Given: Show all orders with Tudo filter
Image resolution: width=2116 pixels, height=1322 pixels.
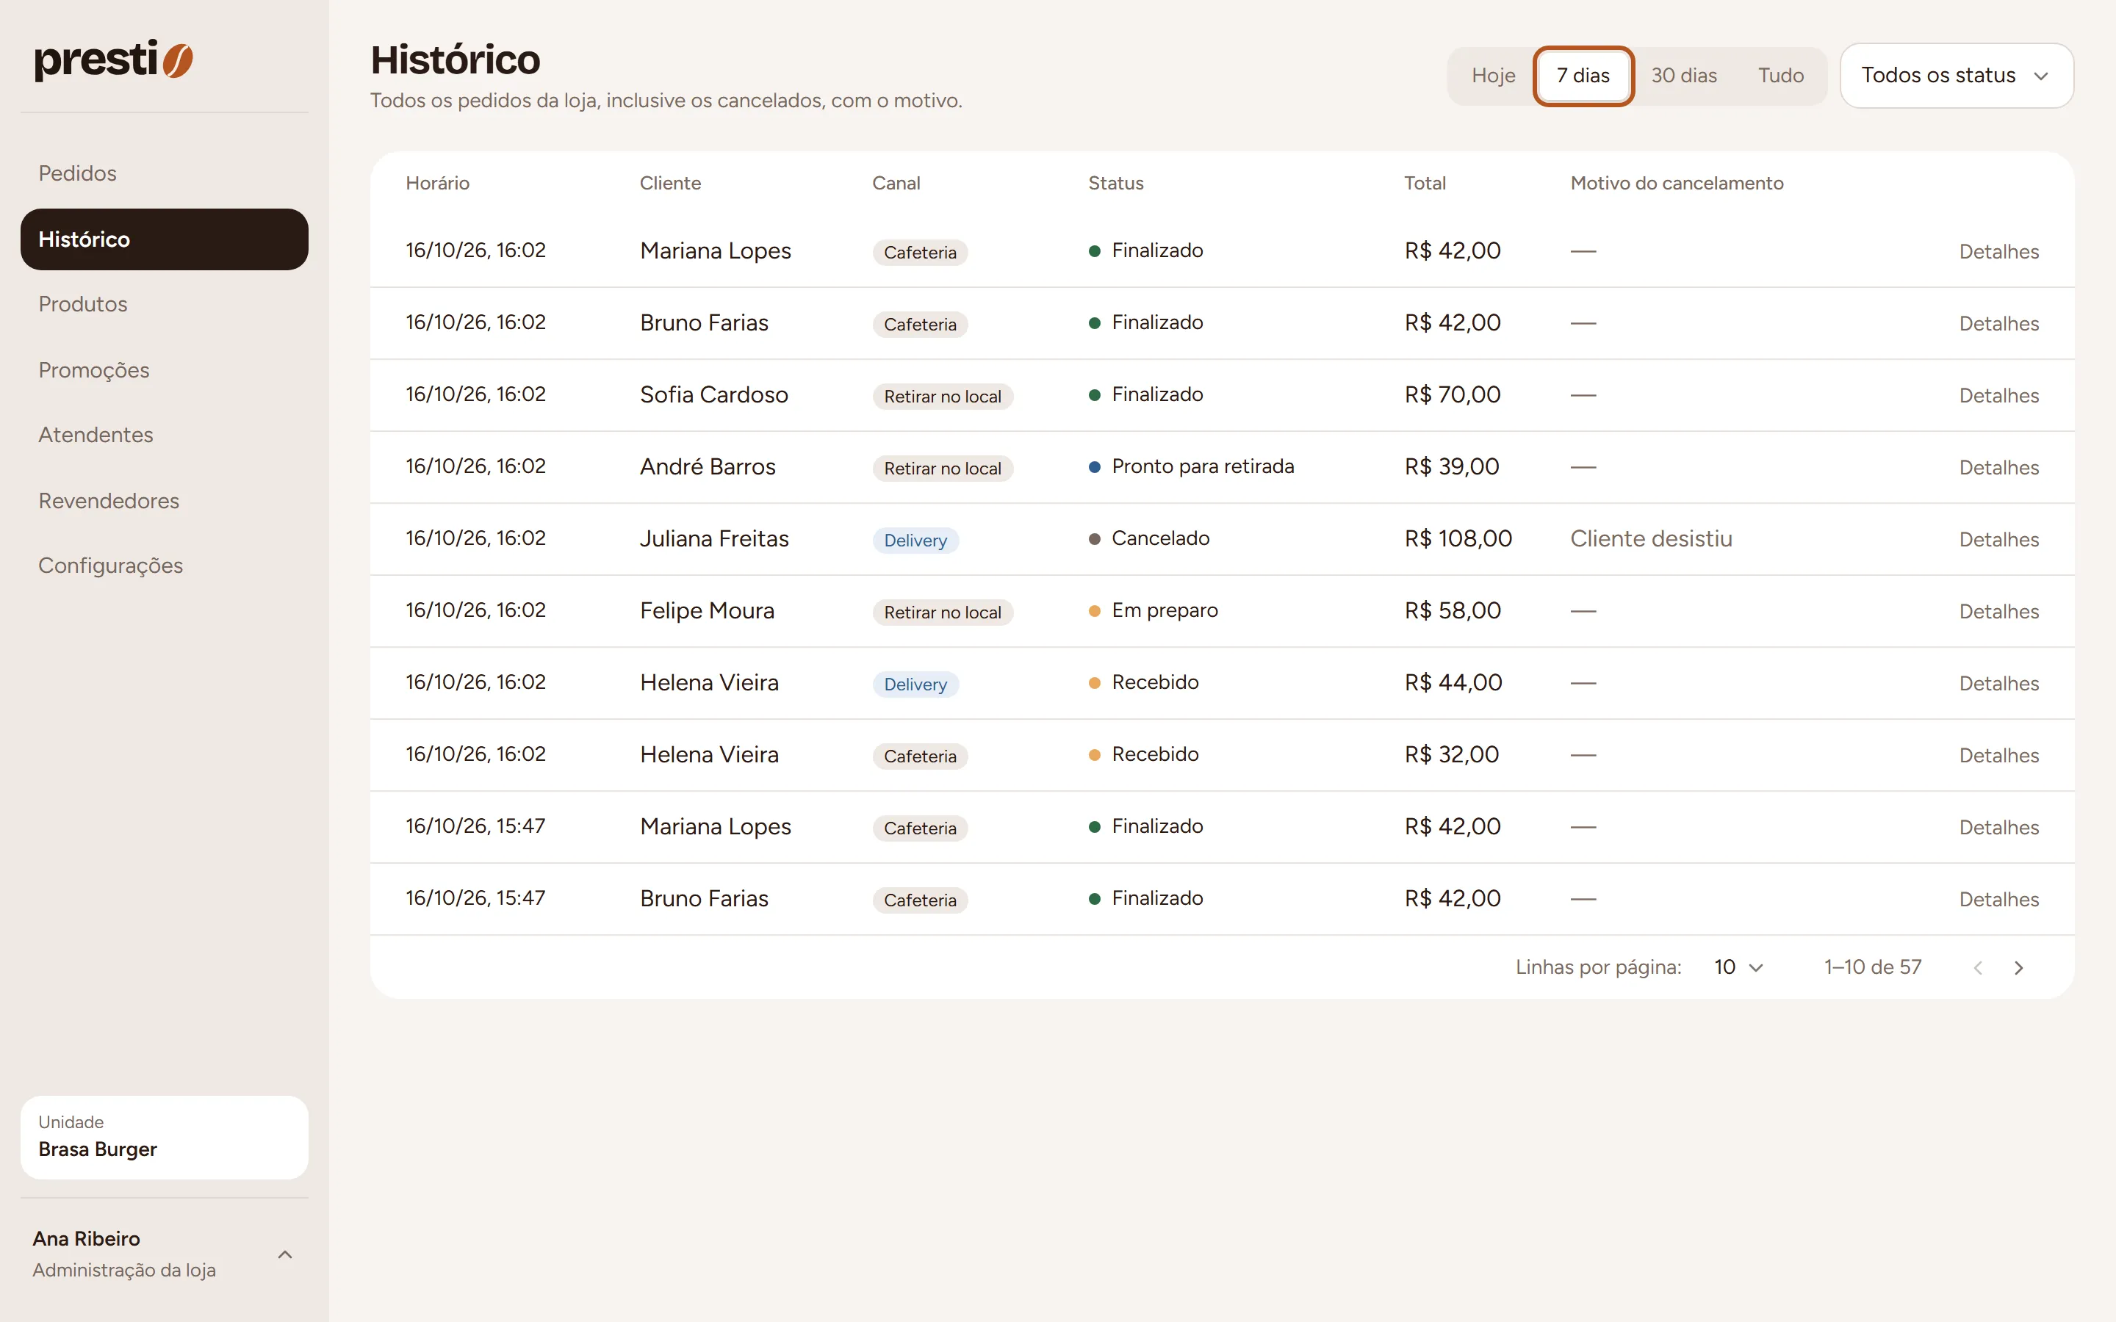Looking at the screenshot, I should point(1780,75).
